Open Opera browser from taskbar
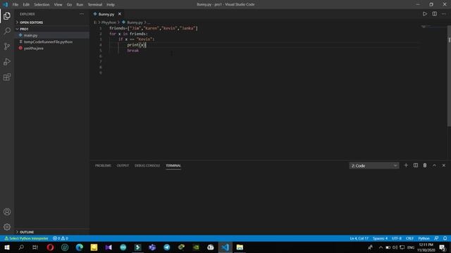 point(50,247)
